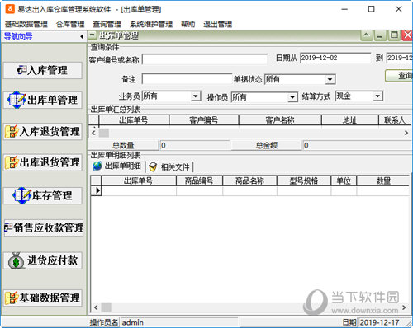Click detail list scroll left arrow
413x328 pixels.
[x=96, y=307]
